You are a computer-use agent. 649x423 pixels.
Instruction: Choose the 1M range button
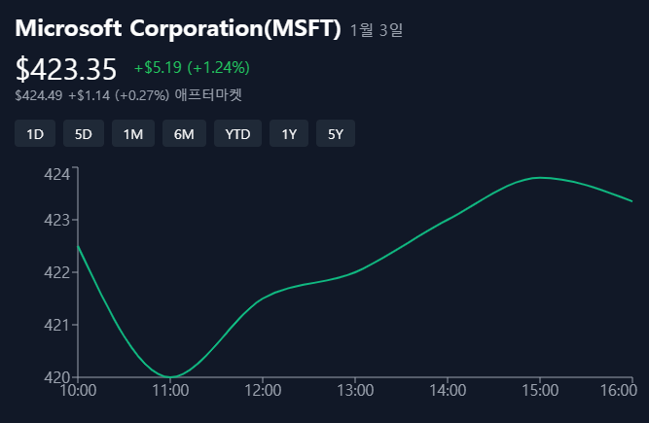coord(133,133)
